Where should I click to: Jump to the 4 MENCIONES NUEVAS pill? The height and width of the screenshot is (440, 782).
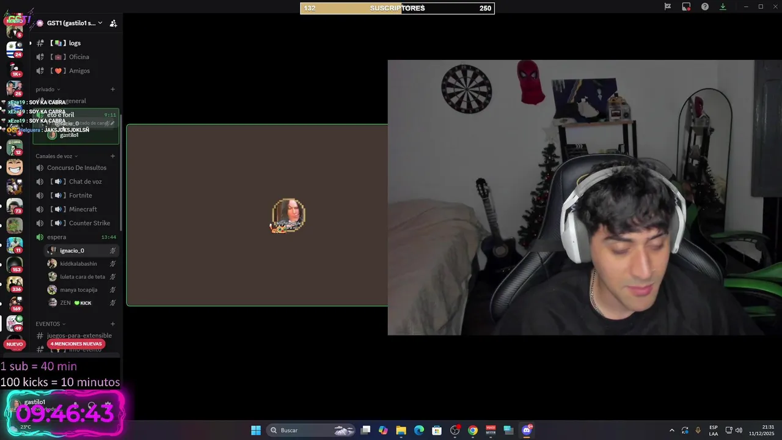click(x=76, y=344)
